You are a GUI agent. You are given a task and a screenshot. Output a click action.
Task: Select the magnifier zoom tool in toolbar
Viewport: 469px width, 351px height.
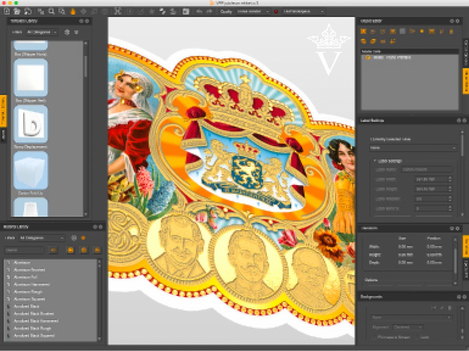[x=52, y=11]
